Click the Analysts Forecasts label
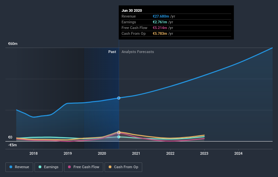 [138, 52]
